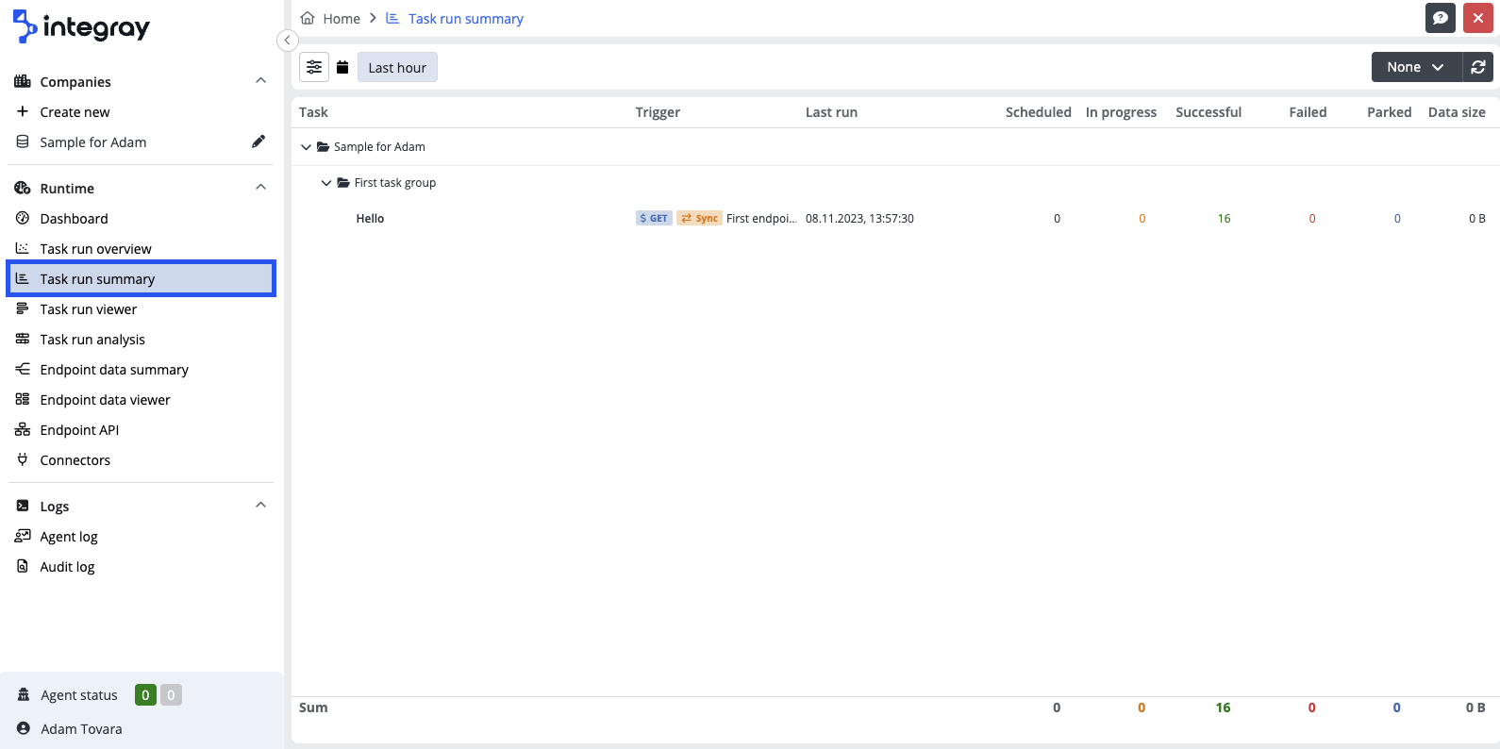Click the refresh icon button

(x=1478, y=67)
